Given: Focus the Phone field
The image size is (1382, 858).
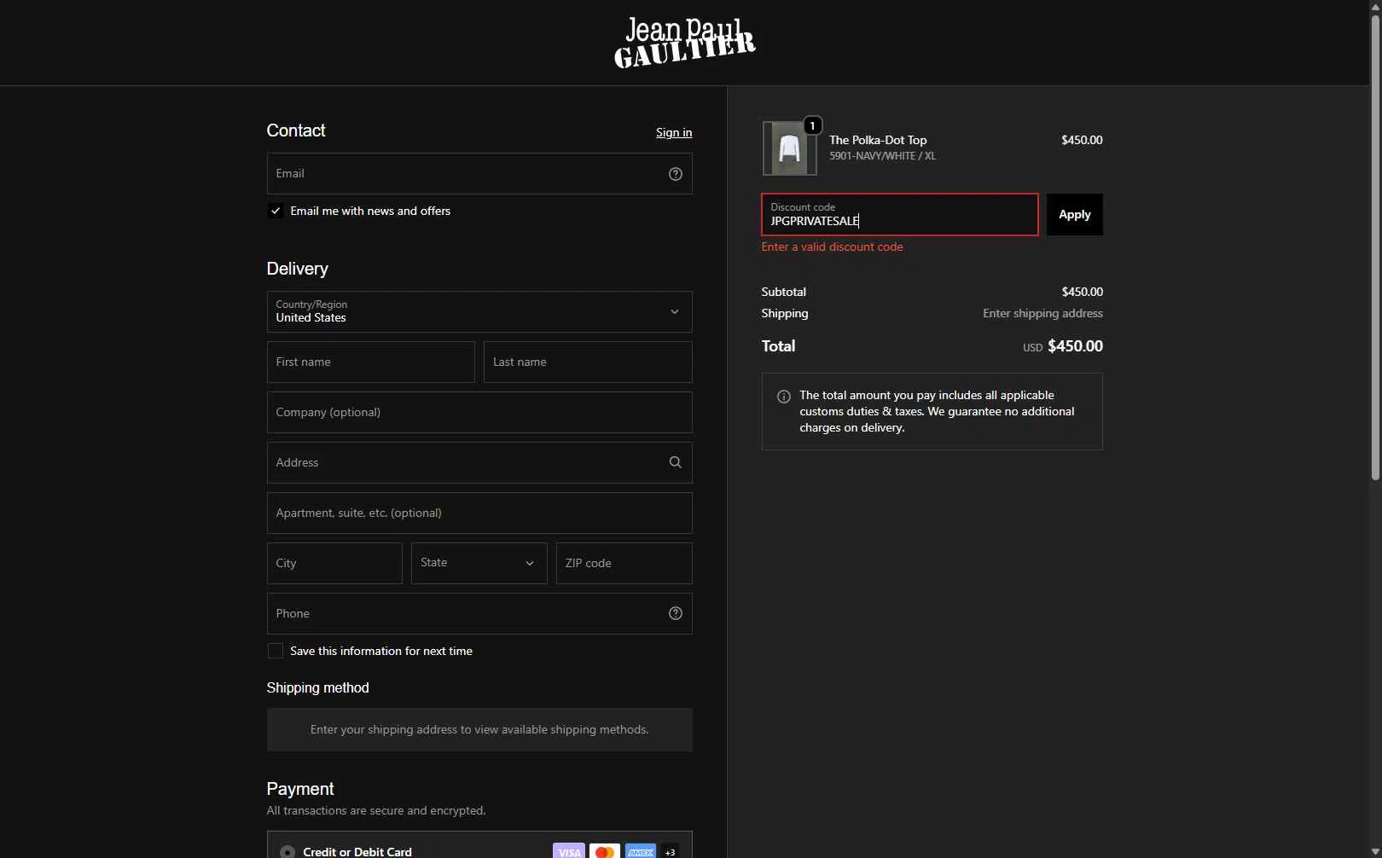Looking at the screenshot, I should 479,613.
